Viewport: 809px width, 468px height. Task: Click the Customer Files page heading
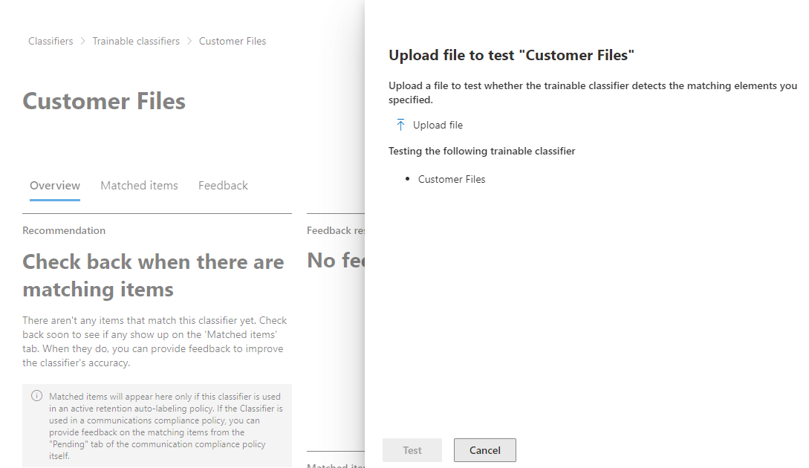pyautogui.click(x=104, y=101)
